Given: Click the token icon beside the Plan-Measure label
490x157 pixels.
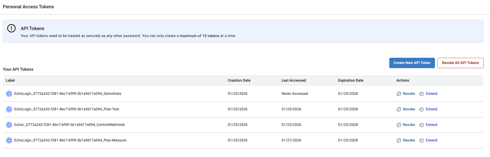Looking at the screenshot, I should point(9,140).
